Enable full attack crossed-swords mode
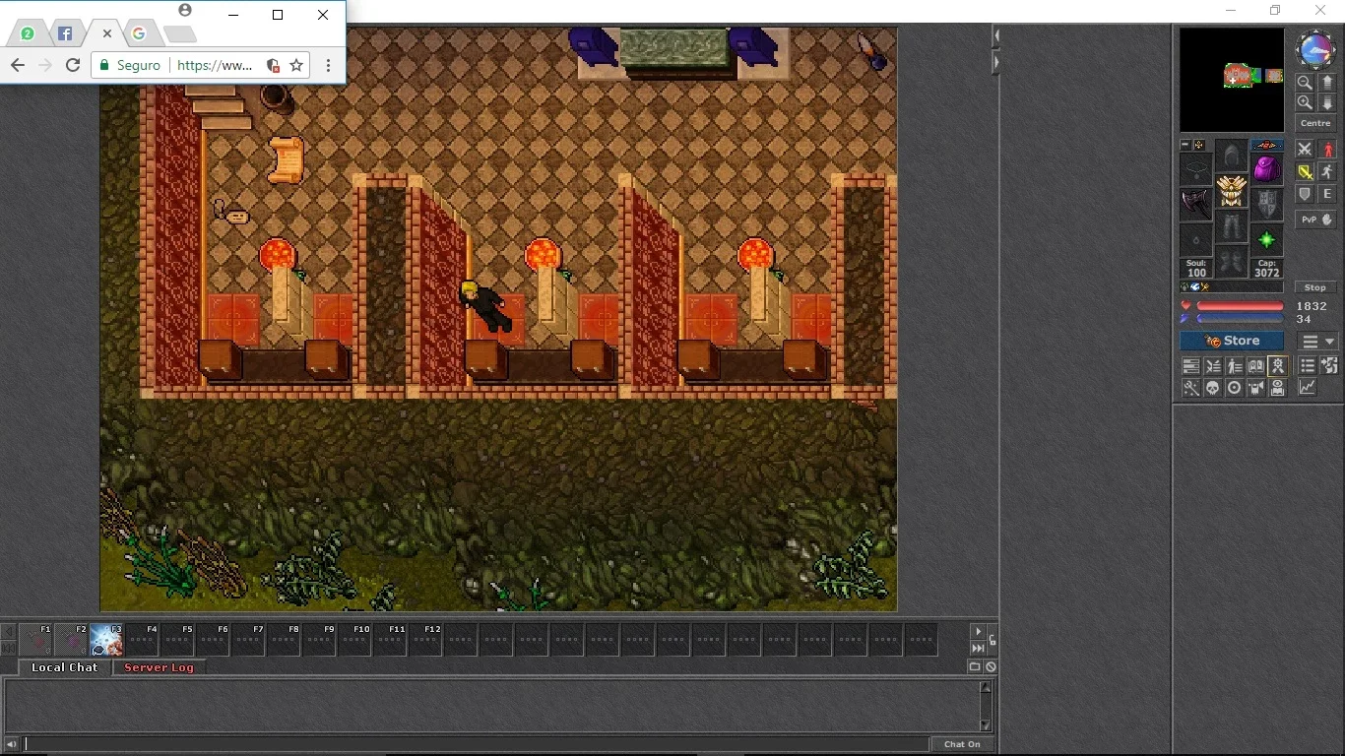This screenshot has height=756, width=1345. coord(1305,150)
